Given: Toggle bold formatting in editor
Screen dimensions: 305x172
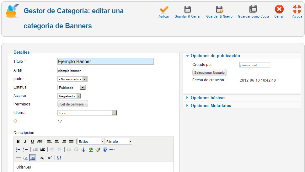Looking at the screenshot, I should [x=18, y=142].
